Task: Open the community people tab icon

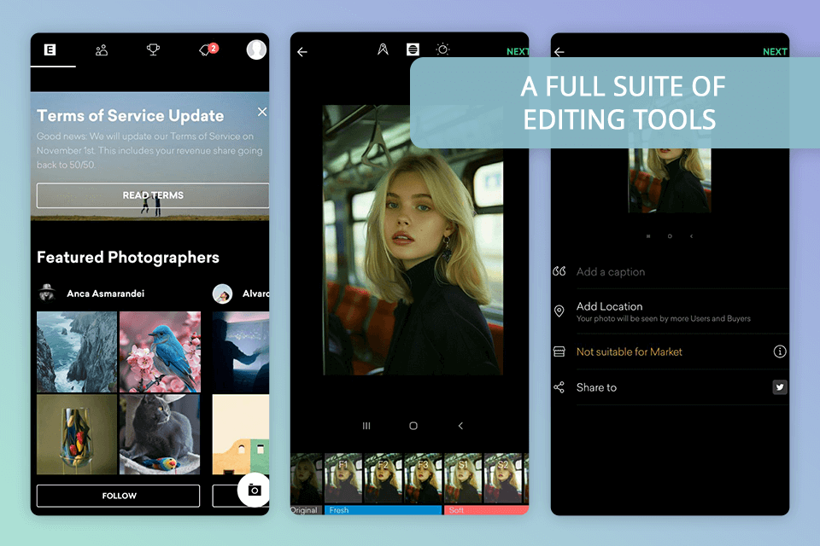Action: [x=102, y=50]
